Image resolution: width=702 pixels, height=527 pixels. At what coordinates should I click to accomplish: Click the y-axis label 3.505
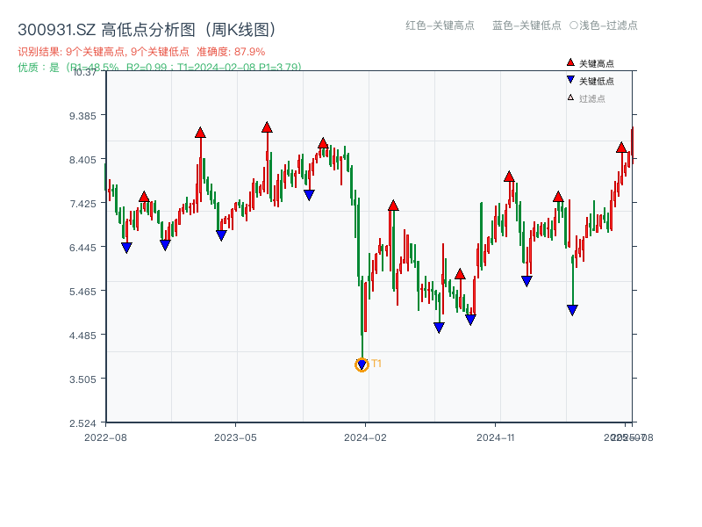click(82, 379)
